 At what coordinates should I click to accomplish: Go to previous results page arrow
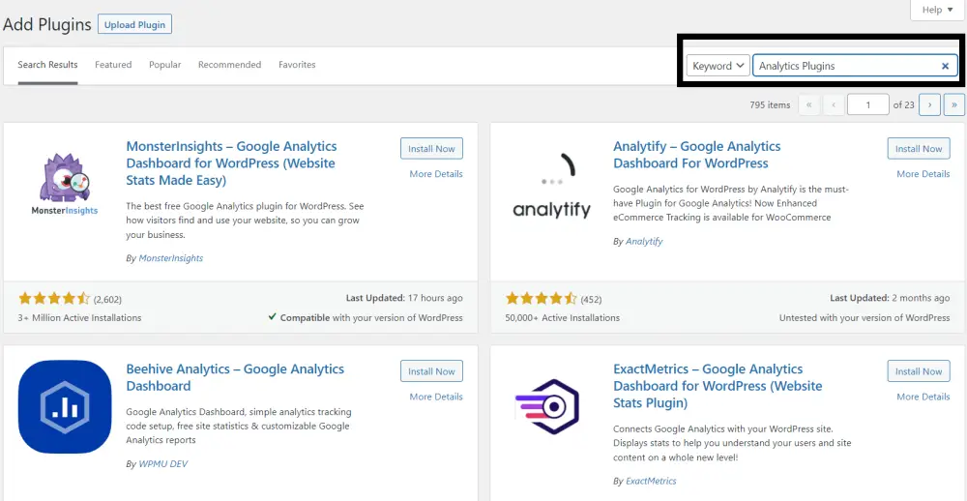(834, 104)
